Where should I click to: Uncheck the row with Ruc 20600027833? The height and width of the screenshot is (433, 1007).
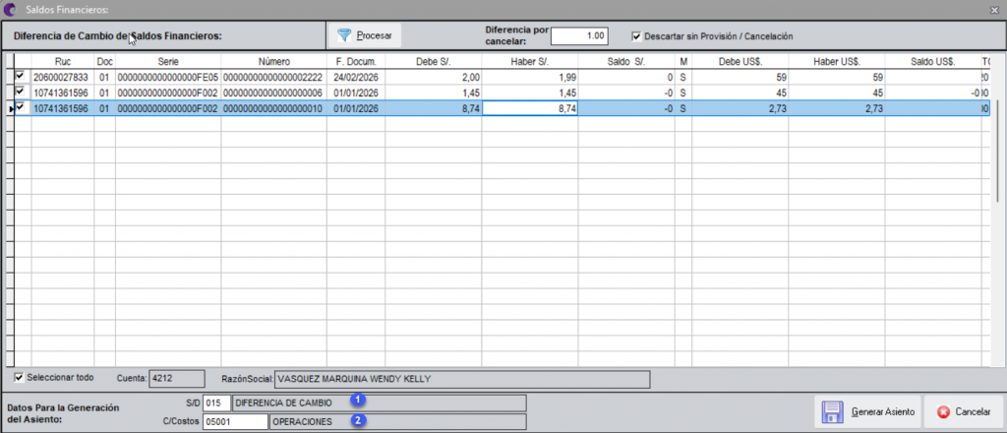[20, 77]
